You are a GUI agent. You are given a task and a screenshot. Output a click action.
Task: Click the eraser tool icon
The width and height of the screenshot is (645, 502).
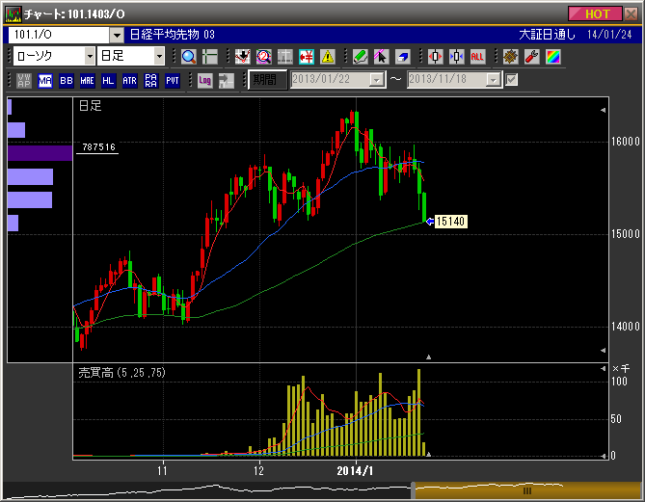tap(402, 57)
